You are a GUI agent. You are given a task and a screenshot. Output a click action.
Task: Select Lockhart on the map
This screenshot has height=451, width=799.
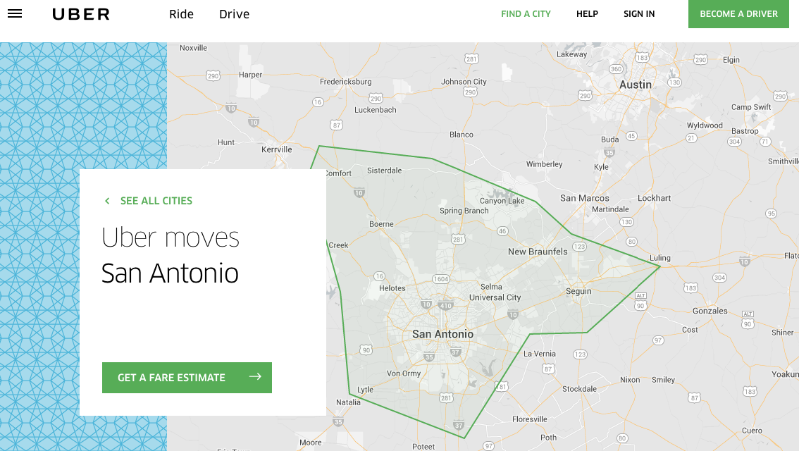tap(655, 198)
